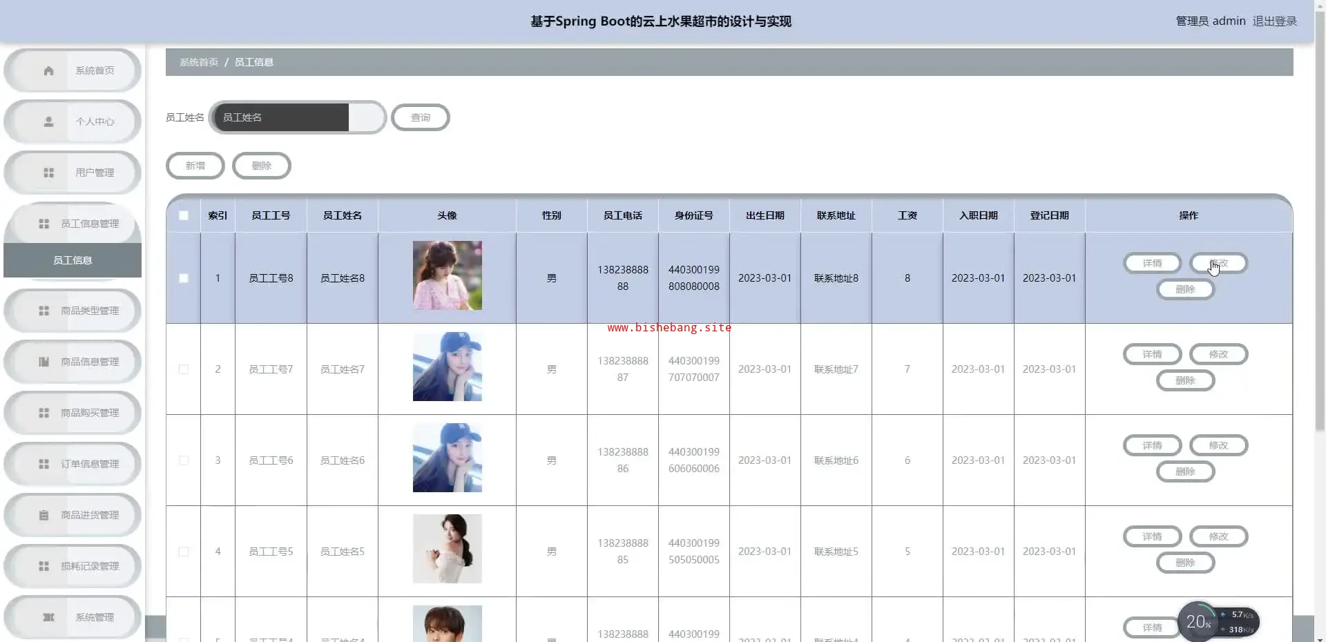Click the ID number 440300199505050005 cell
Viewport: 1326px width, 642px height.
694,552
